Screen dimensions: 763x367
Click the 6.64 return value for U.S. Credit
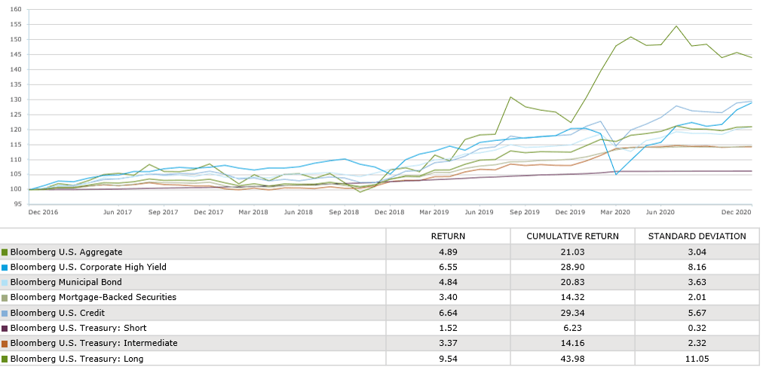tap(448, 313)
